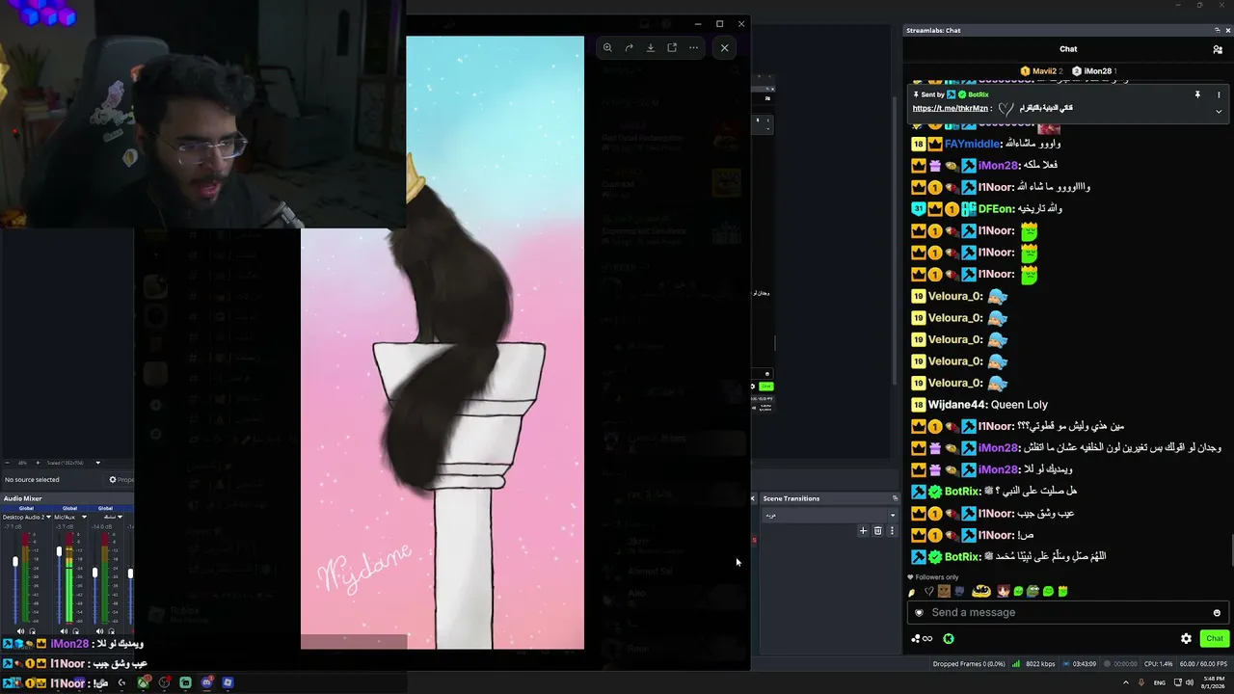The height and width of the screenshot is (694, 1234).
Task: Collapse the pinned message chevron
Action: [x=1219, y=111]
